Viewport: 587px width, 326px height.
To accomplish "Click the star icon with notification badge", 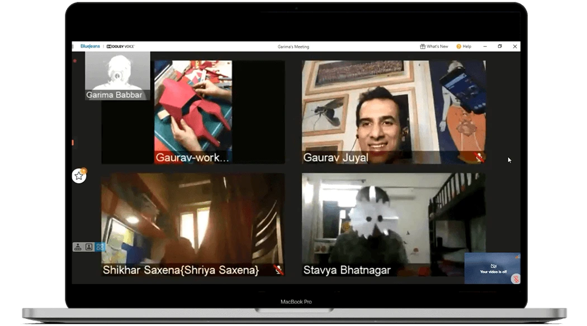I will coord(79,176).
